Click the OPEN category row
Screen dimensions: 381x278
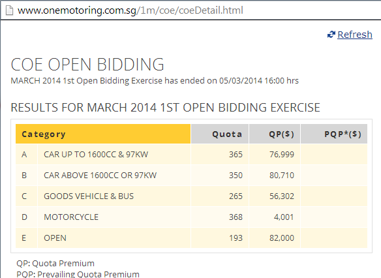[x=191, y=238]
